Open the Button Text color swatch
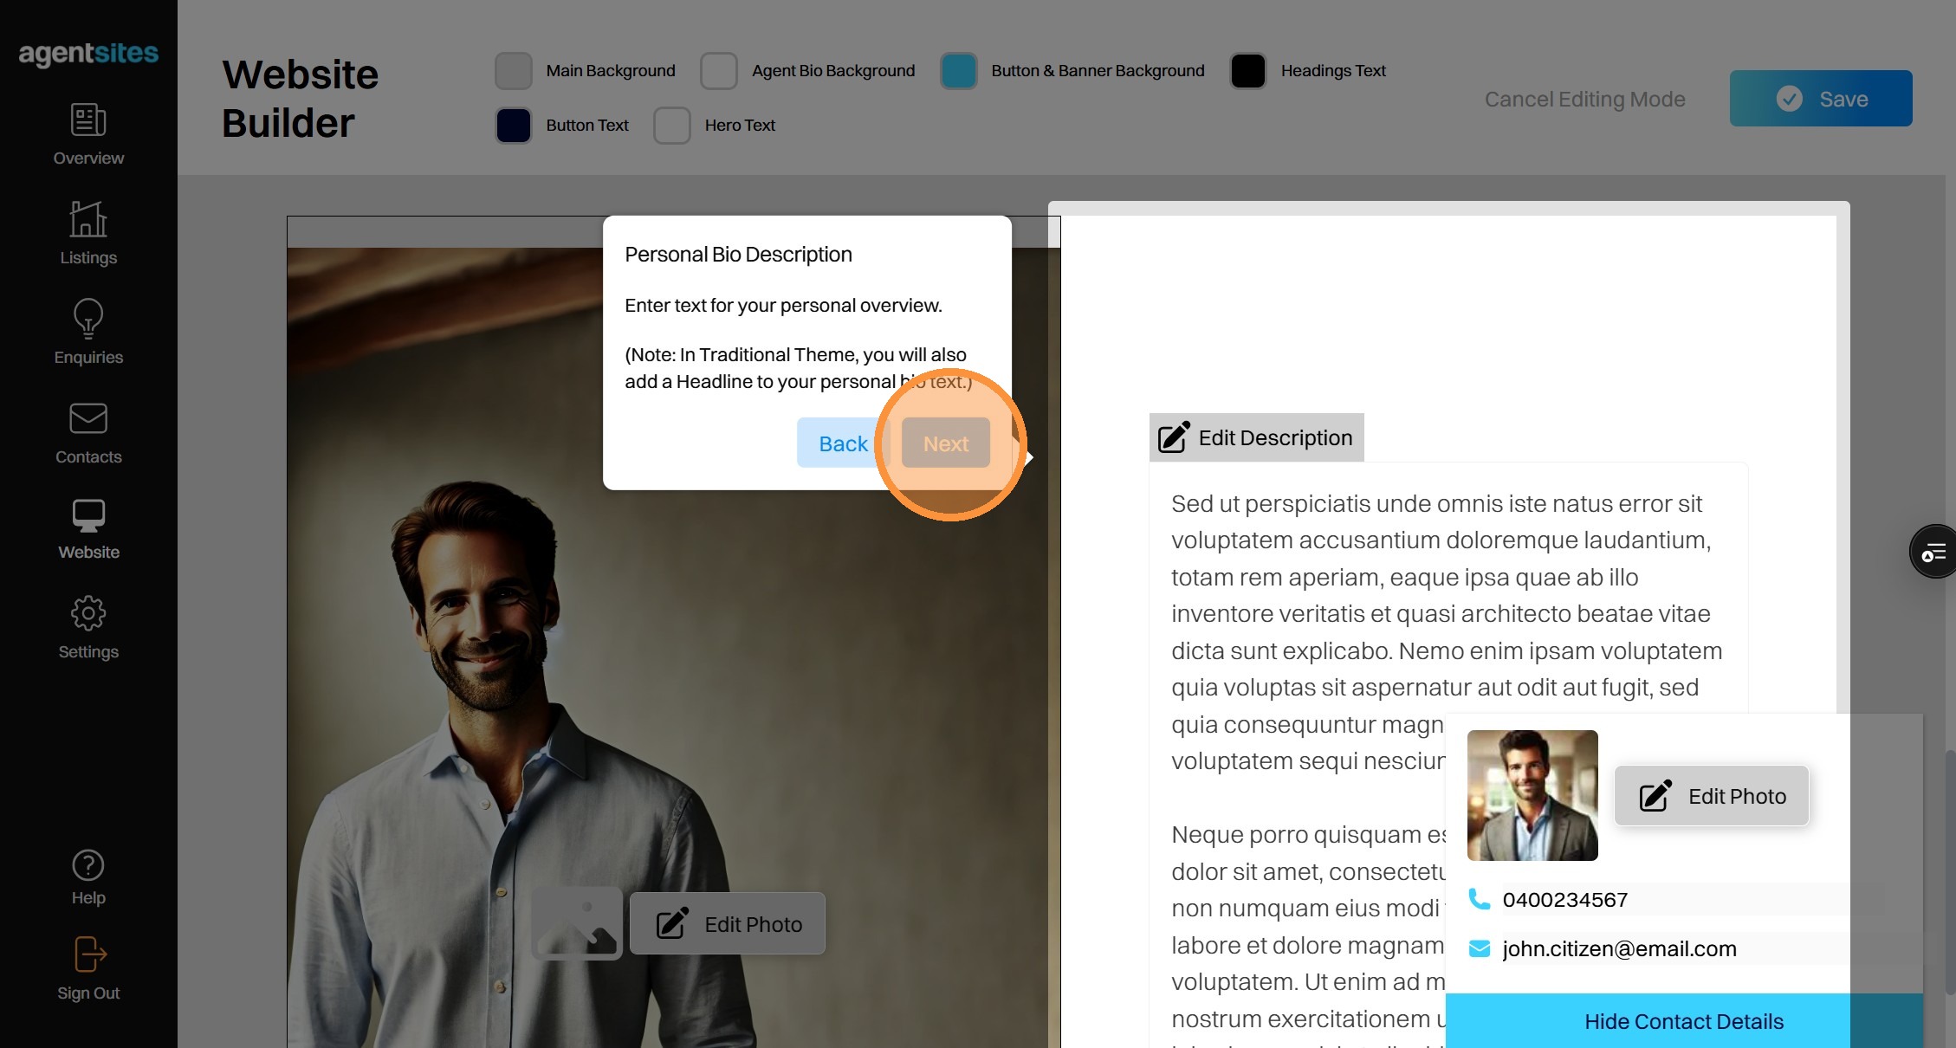Image resolution: width=1956 pixels, height=1048 pixels. click(514, 126)
